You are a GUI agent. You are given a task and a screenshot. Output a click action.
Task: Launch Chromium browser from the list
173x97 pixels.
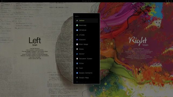coord(86,30)
